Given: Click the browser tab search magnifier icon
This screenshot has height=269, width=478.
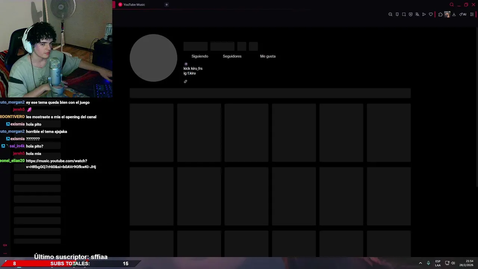Looking at the screenshot, I should [x=451, y=4].
